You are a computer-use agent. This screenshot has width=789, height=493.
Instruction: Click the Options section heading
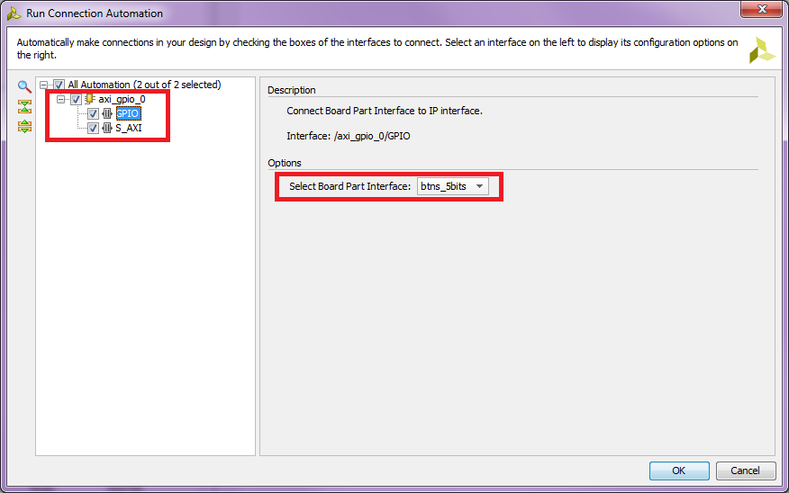(x=285, y=163)
